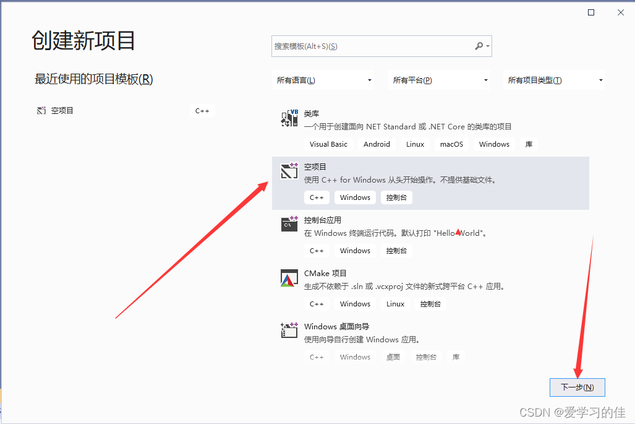Select the Windows 桌面向导 template

tap(430, 342)
